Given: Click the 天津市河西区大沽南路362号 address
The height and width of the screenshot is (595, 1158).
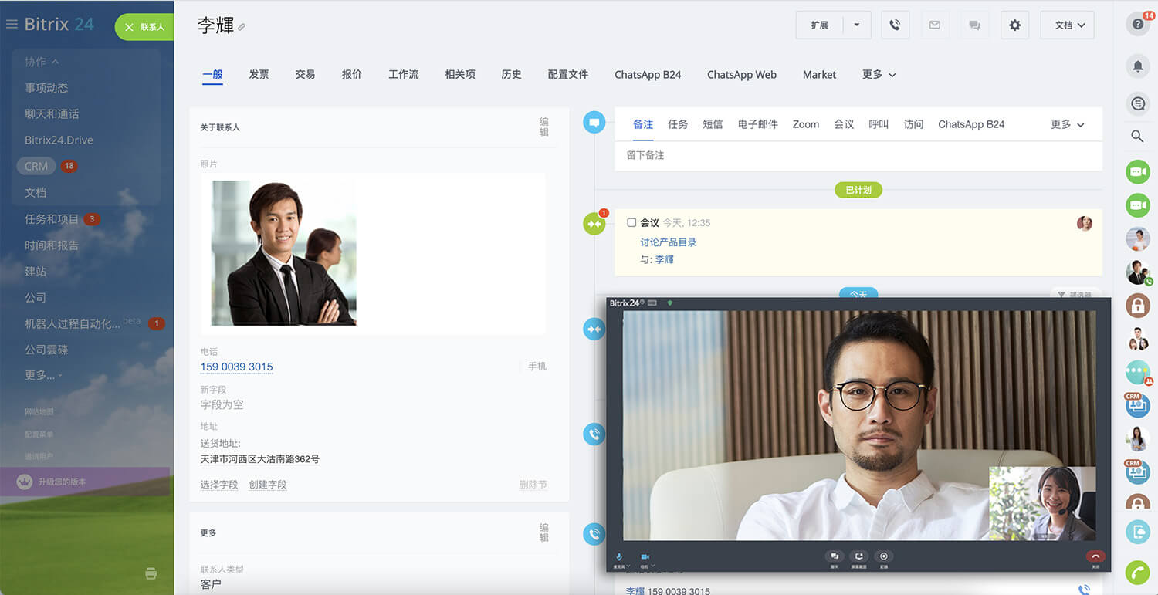Looking at the screenshot, I should (x=259, y=459).
